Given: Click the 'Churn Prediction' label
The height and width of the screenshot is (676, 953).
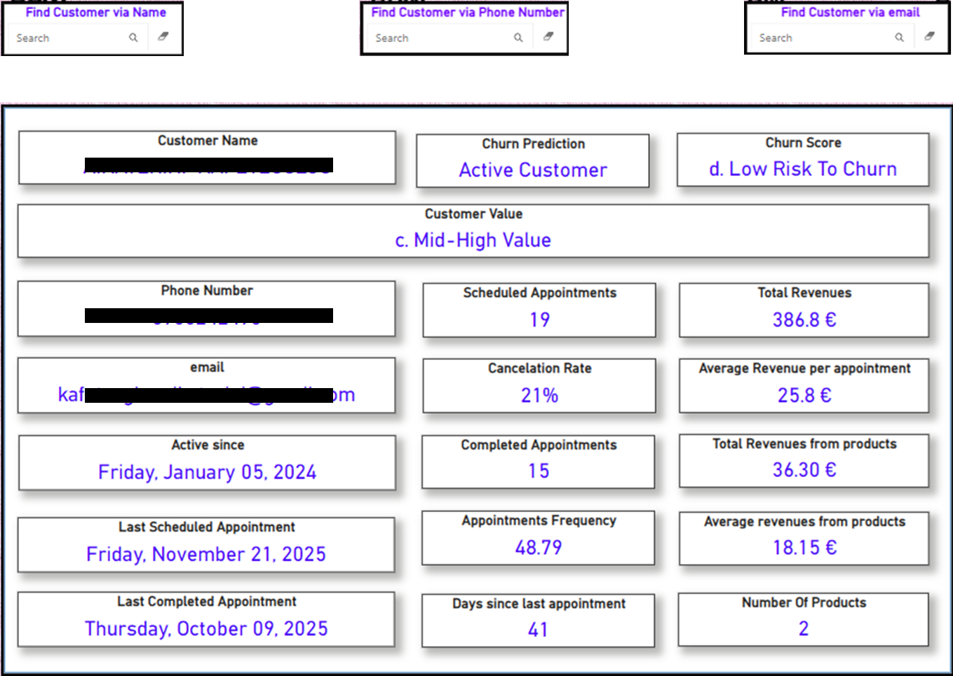Looking at the screenshot, I should tap(533, 144).
